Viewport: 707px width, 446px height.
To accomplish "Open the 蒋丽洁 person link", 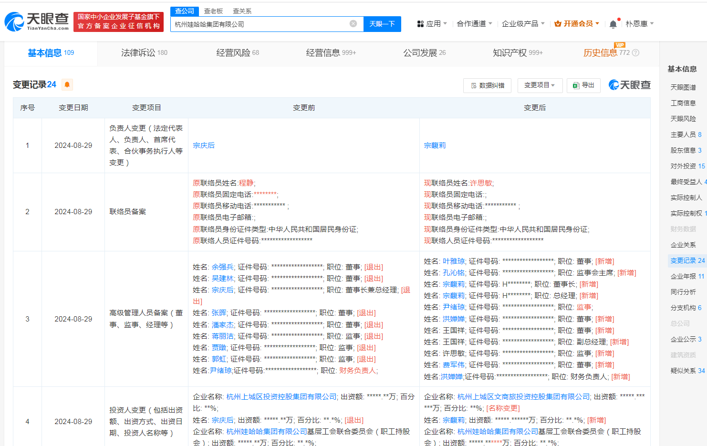I will click(223, 336).
